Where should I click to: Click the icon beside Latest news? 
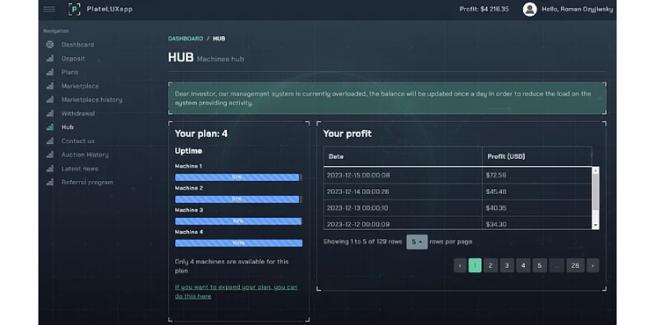(x=50, y=169)
